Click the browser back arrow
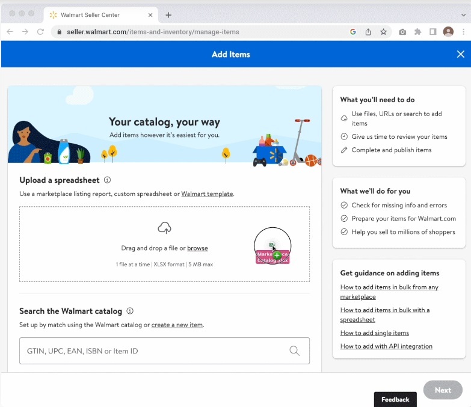Screen dimensions: 471x407 pos(10,32)
